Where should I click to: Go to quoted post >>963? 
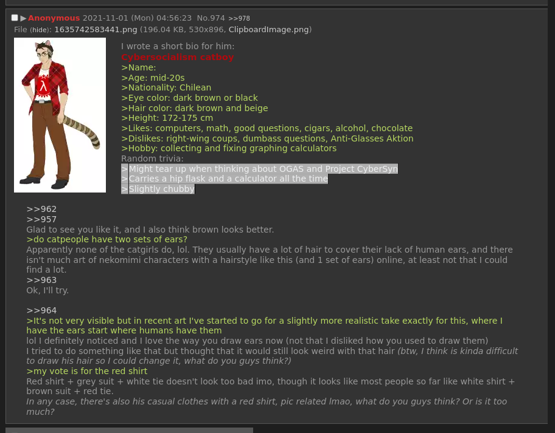coord(41,280)
